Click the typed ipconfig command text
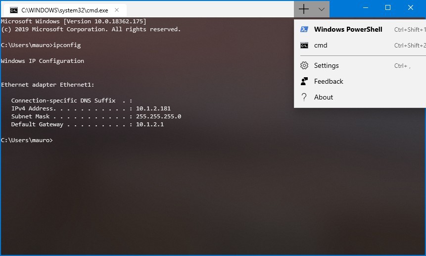This screenshot has height=256, width=426. click(x=67, y=45)
